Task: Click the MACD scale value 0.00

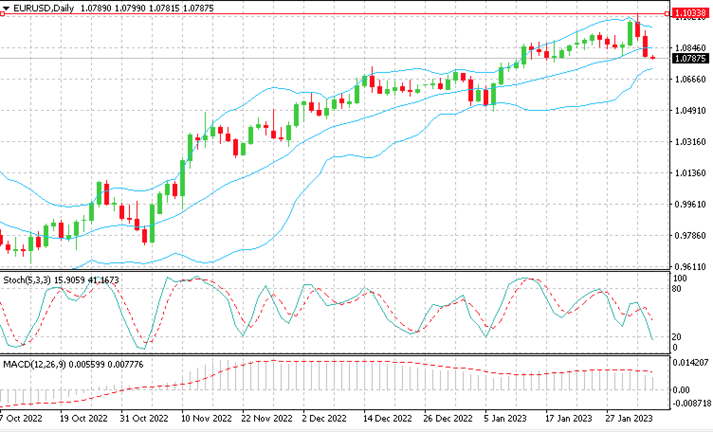Action: tap(681, 390)
